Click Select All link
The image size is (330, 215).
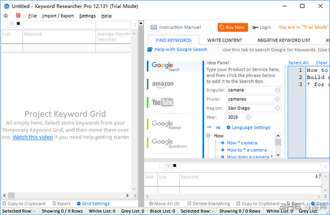pos(298,63)
